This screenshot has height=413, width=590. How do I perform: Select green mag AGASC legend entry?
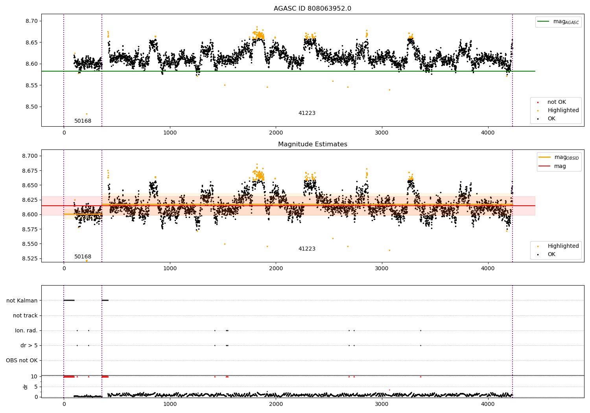(558, 22)
